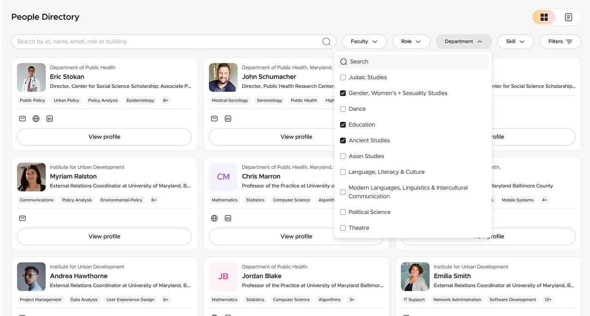Click Emilia Smith's Network Administration tag
This screenshot has width=590, height=316.
click(x=457, y=300)
